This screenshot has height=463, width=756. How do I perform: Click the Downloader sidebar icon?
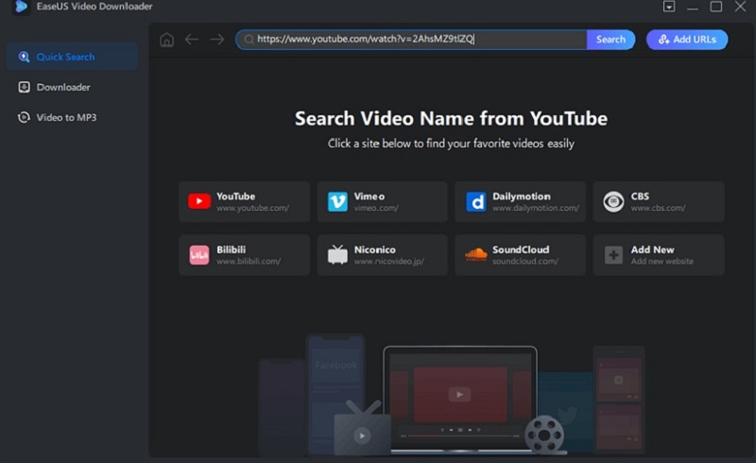click(x=24, y=87)
